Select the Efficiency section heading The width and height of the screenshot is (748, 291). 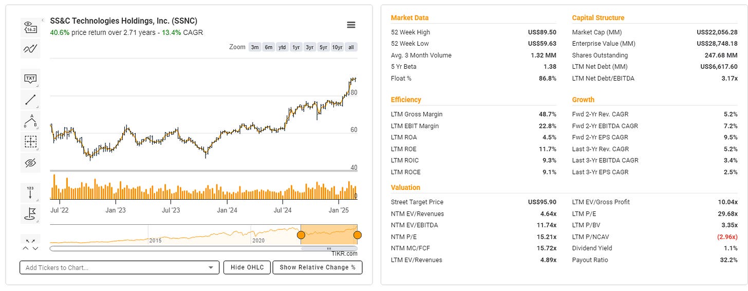(406, 100)
